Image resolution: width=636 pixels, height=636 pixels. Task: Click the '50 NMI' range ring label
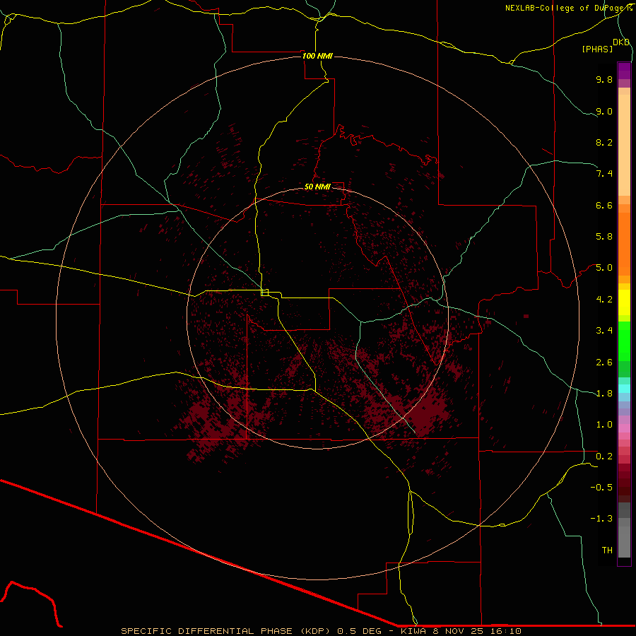[x=317, y=187]
